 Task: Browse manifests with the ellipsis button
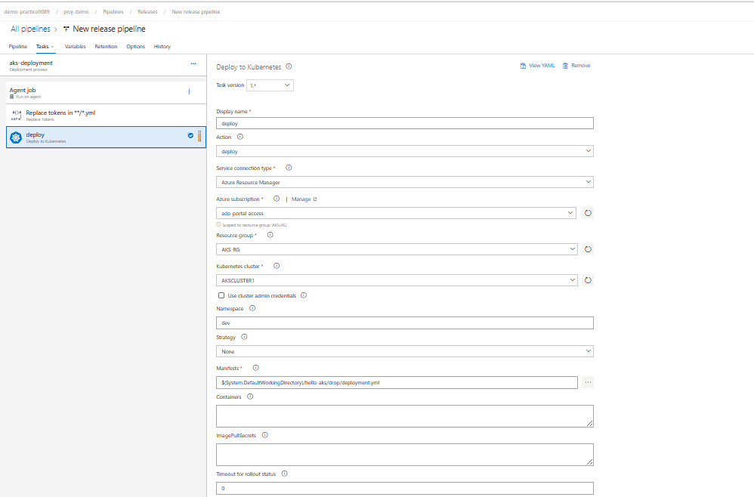pos(588,383)
